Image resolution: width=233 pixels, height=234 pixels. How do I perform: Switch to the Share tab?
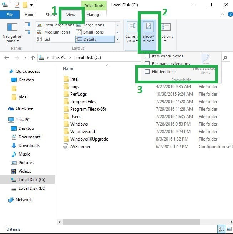(51, 15)
